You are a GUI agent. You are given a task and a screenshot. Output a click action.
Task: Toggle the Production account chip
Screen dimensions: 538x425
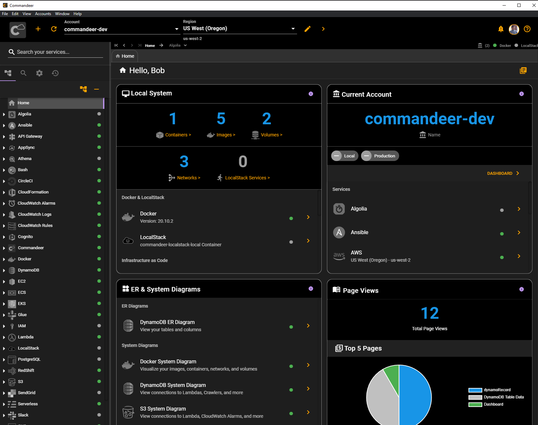point(380,156)
